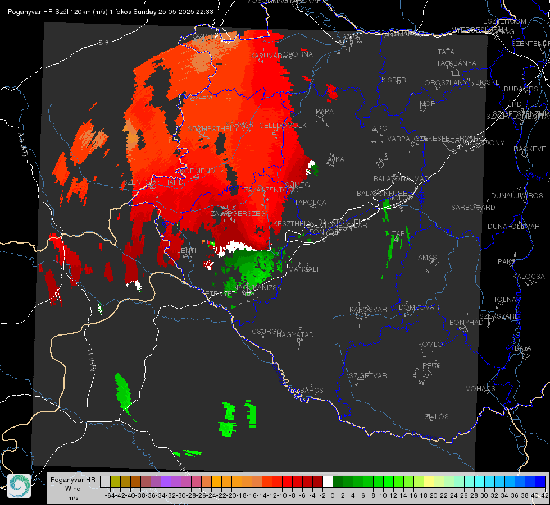Click the gray swatch at legend's left end
This screenshot has height=505, width=550.
(x=105, y=481)
